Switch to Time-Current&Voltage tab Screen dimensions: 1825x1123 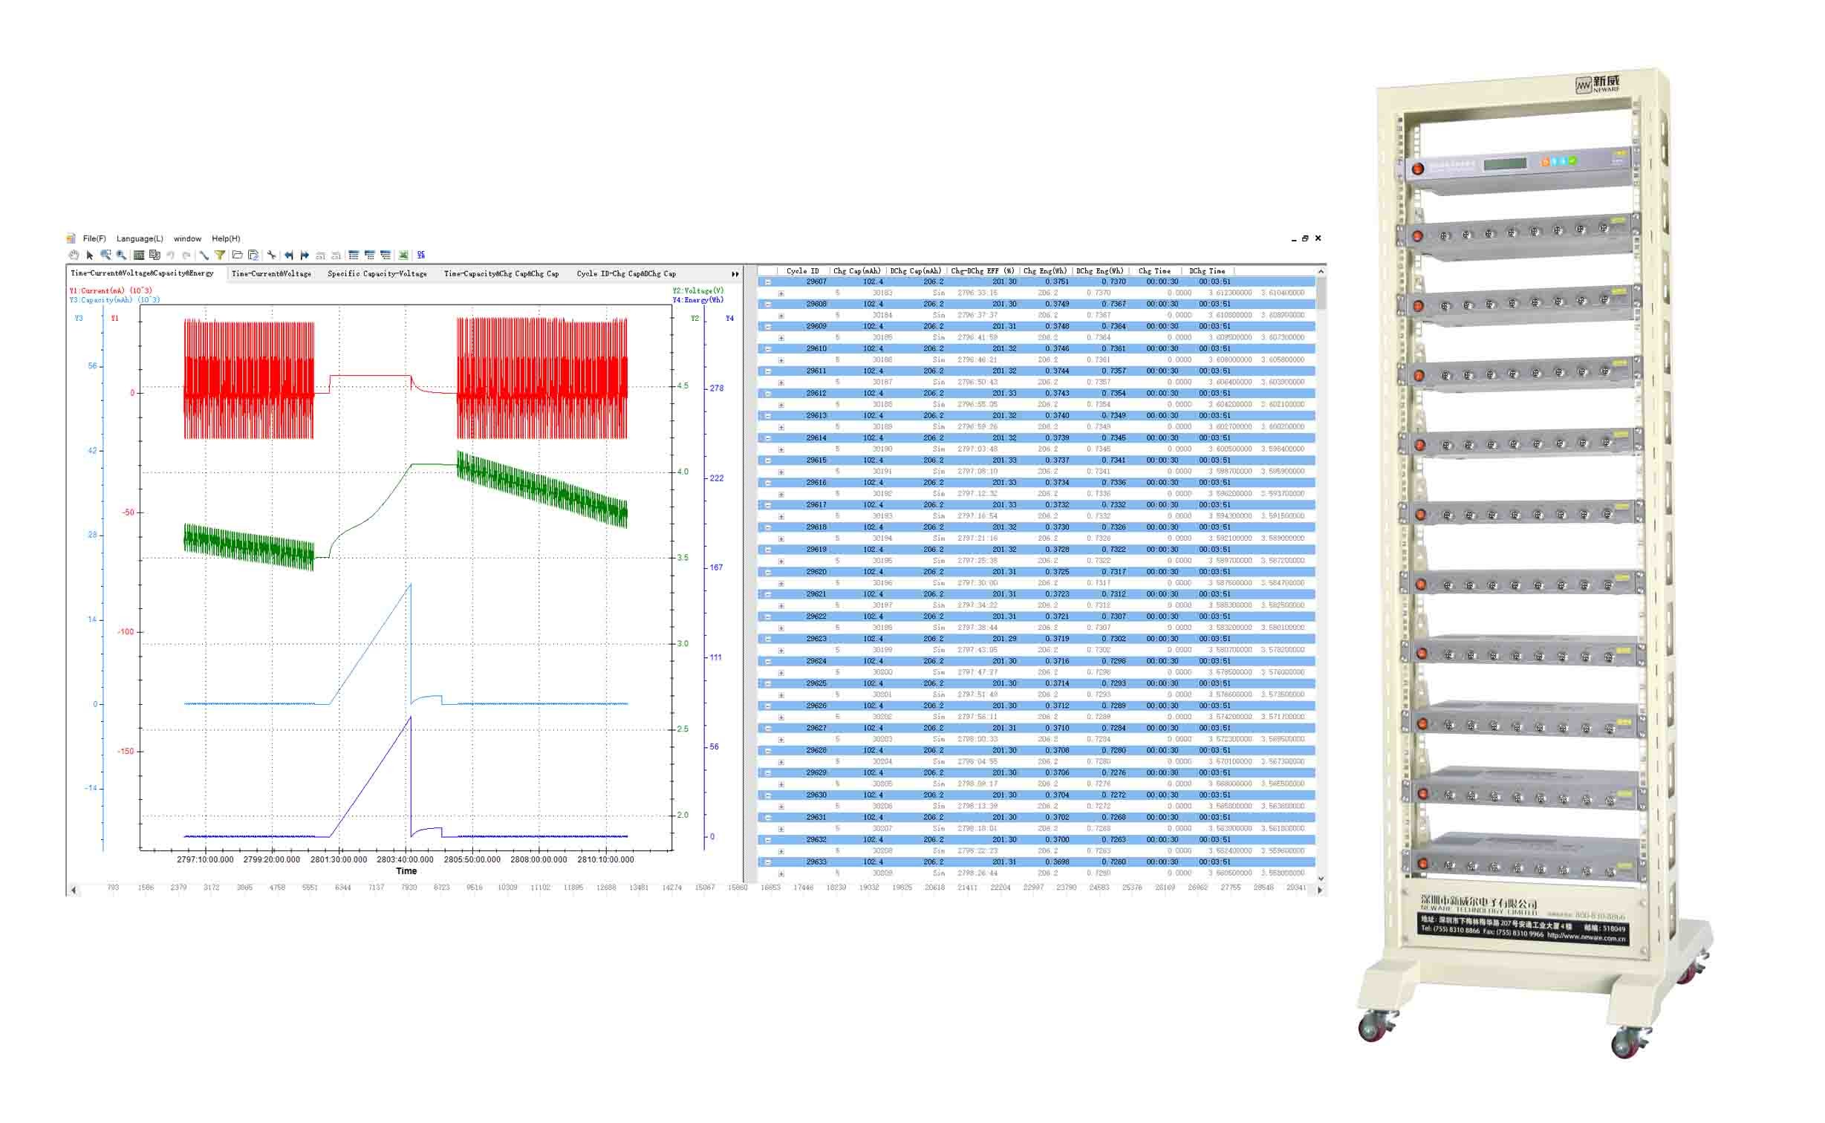(271, 274)
